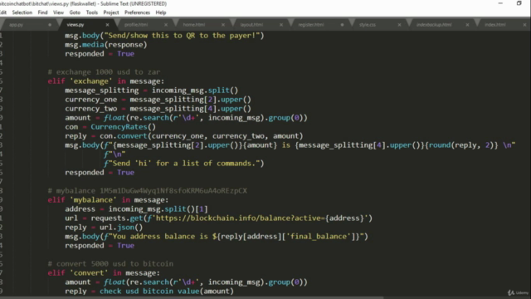Go to the layout.html tab

[251, 25]
